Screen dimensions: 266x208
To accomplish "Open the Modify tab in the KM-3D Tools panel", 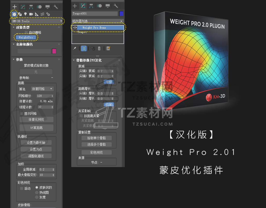I will (23, 7).
